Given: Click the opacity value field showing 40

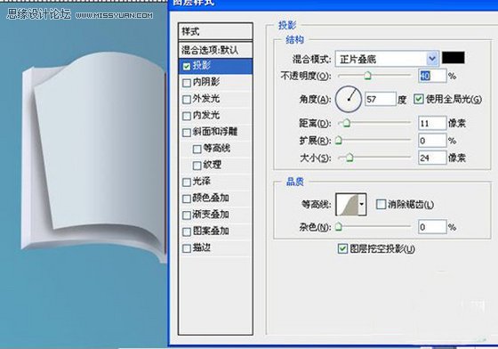Looking at the screenshot, I should tap(432, 76).
